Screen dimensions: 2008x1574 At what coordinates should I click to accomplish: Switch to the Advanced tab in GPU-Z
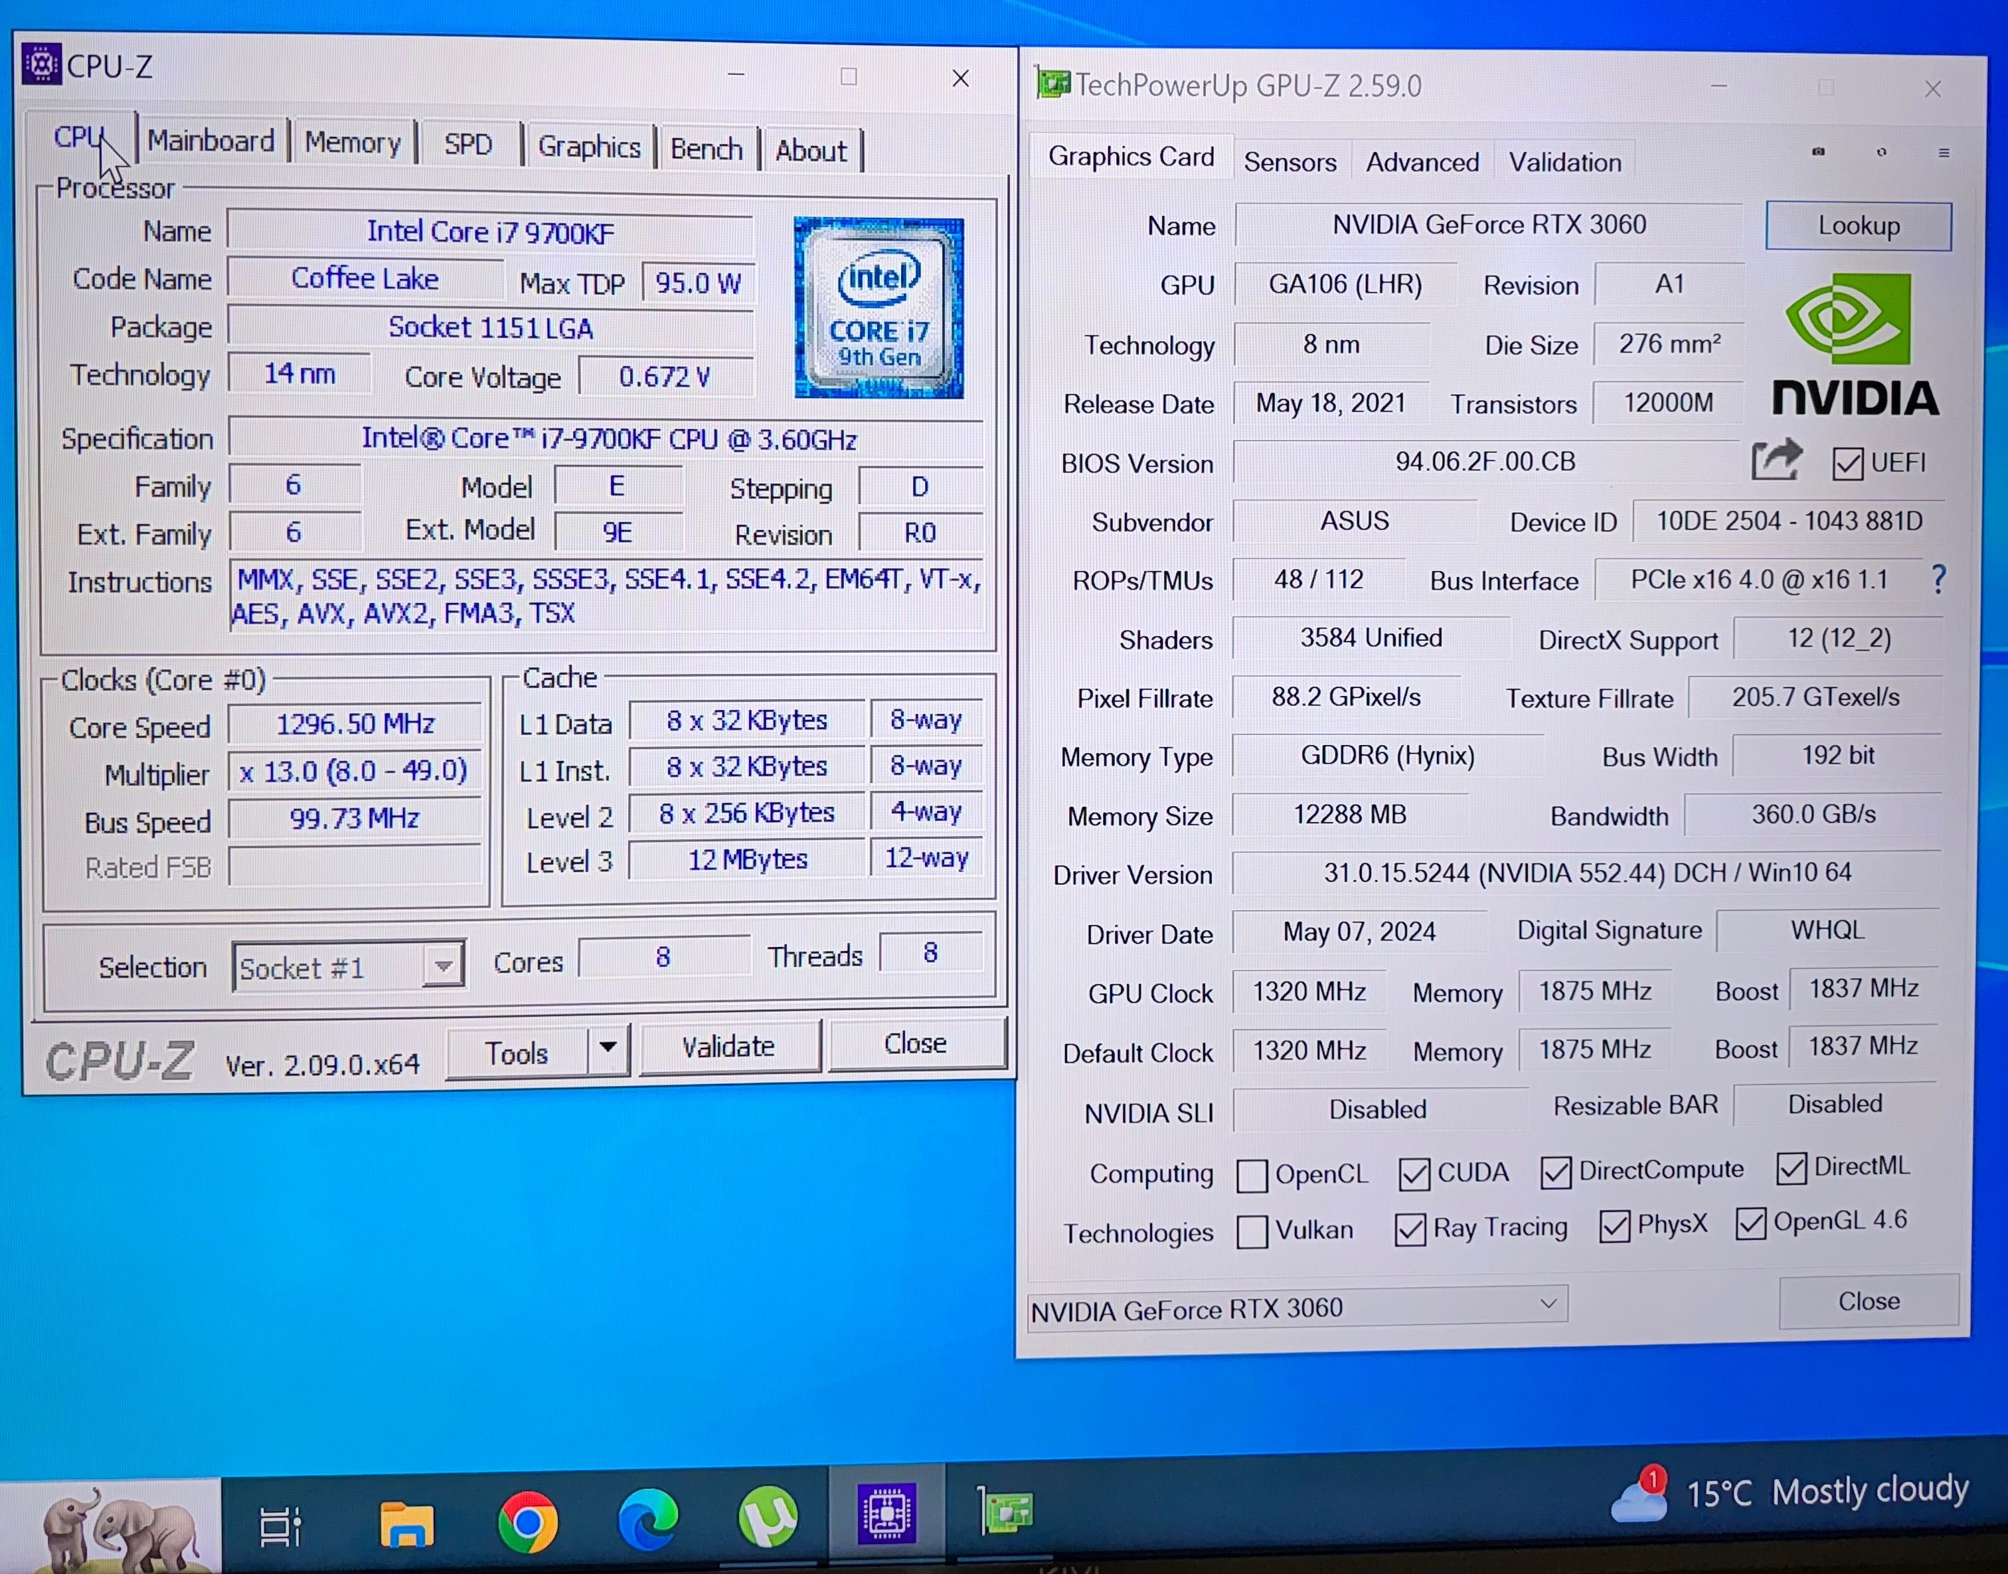[1422, 162]
